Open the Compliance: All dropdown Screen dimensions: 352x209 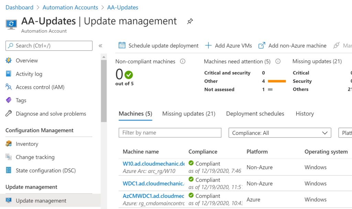point(280,133)
